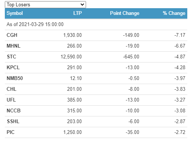Select the Symbol column header
This screenshot has width=191, height=141.
(15, 13)
